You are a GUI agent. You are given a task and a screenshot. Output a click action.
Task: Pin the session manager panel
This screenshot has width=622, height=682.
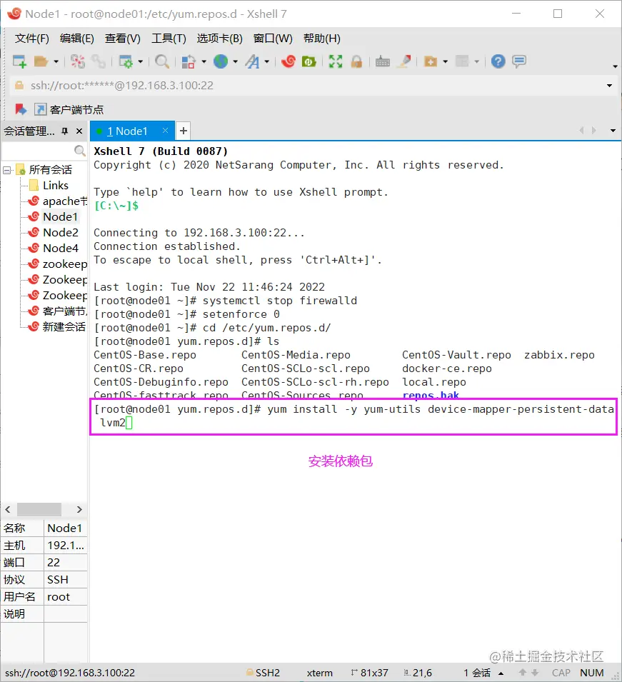pyautogui.click(x=65, y=131)
